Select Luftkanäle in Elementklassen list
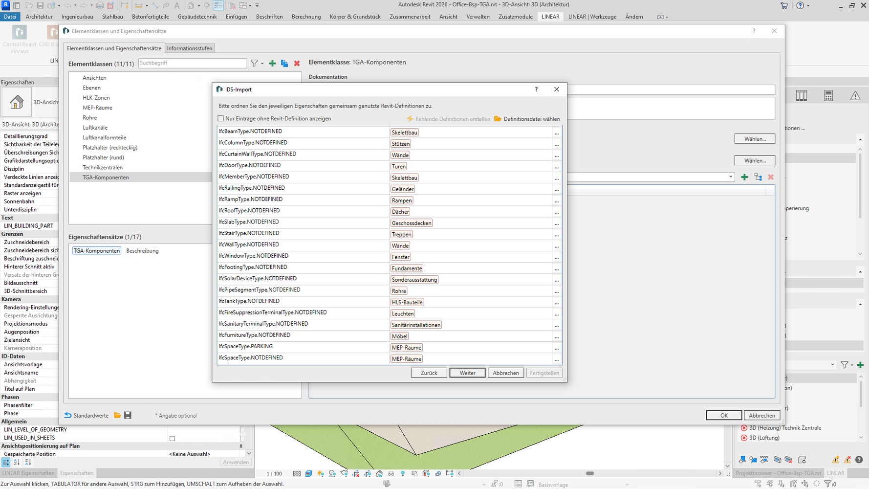This screenshot has height=489, width=869. coord(95,128)
